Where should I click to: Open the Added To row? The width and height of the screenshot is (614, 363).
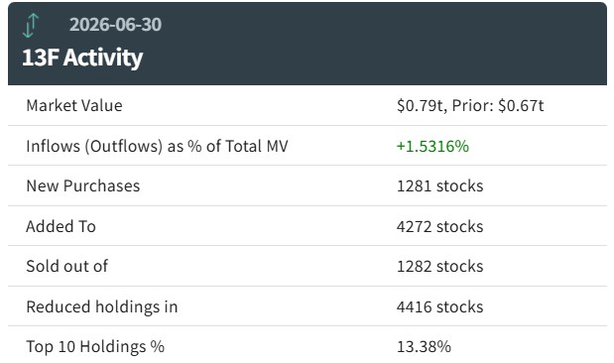click(307, 226)
